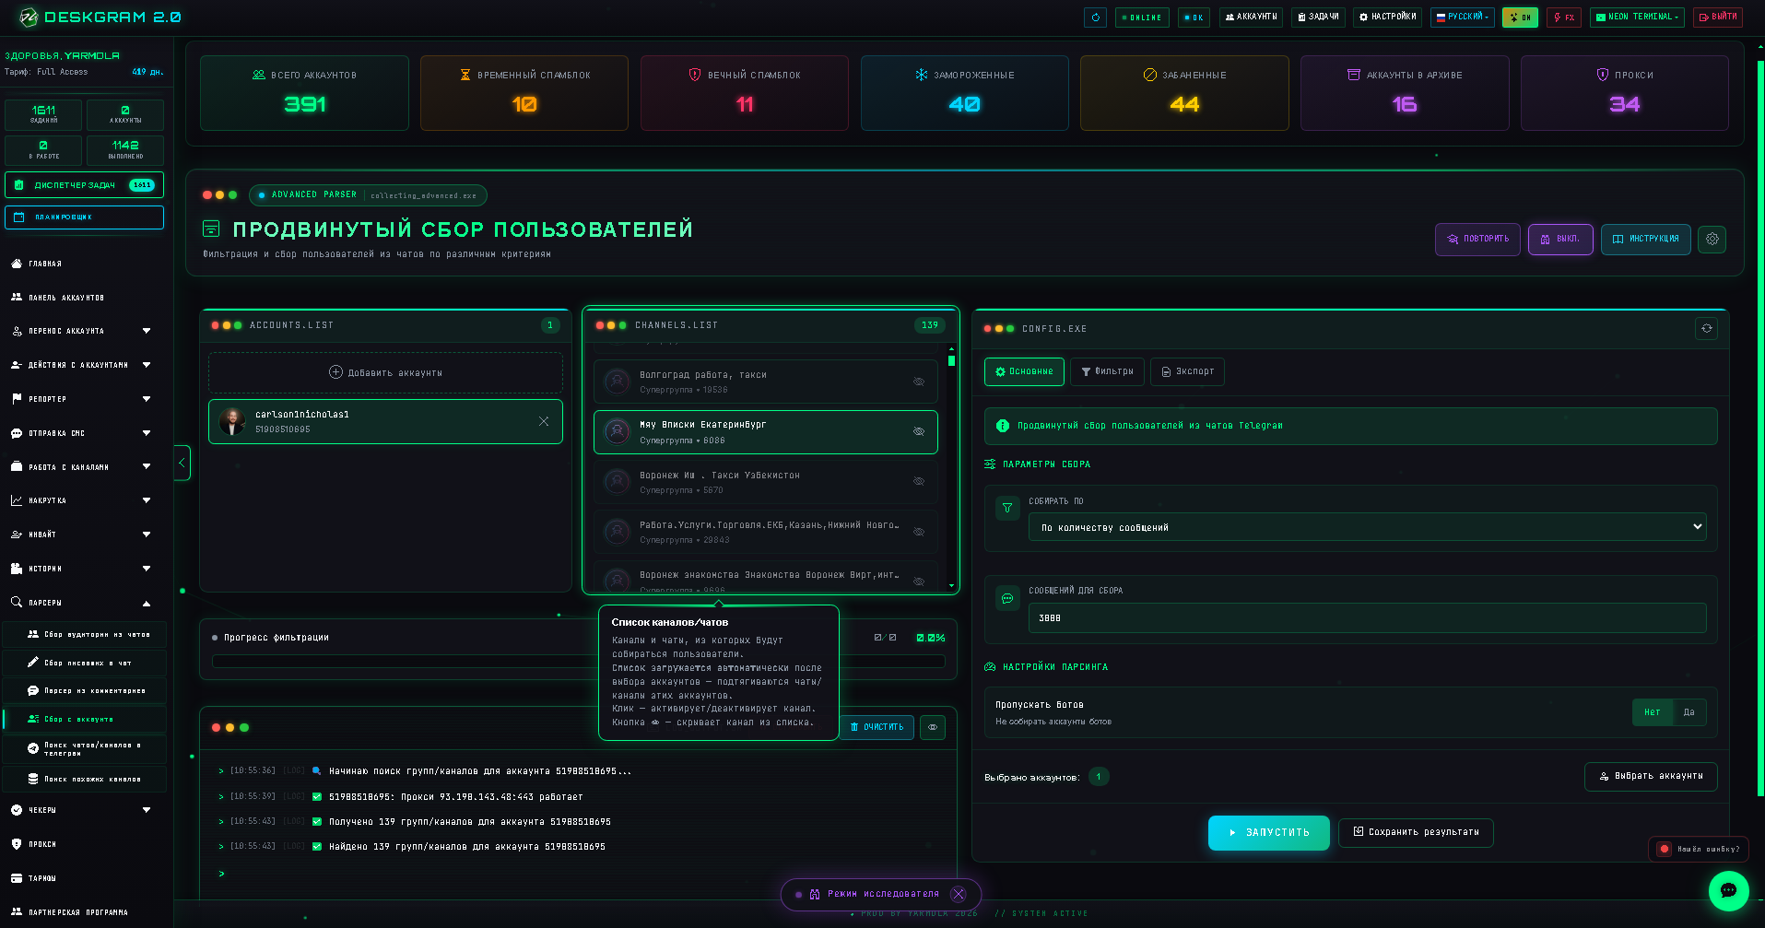Click the eye icon in the log panel

pyautogui.click(x=933, y=727)
